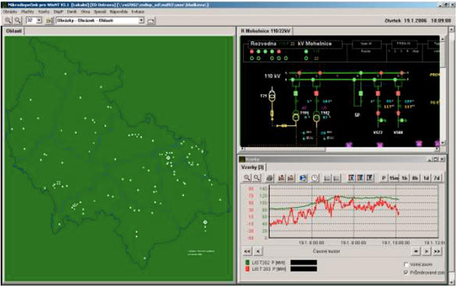Click the green LIS T202 P legend swatch

[248, 263]
